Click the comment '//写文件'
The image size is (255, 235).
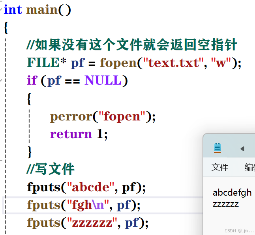coord(51,169)
